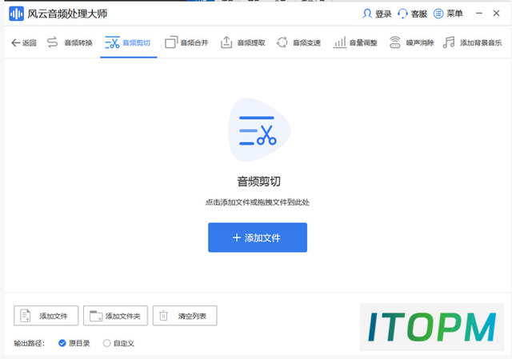
Task: Click the trash icon on 清空列表 button
Action: coord(163,316)
